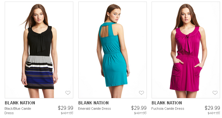Screen dimensions: 222x118
Task: Click the Emerald Camile Dress title
Action: point(94,109)
